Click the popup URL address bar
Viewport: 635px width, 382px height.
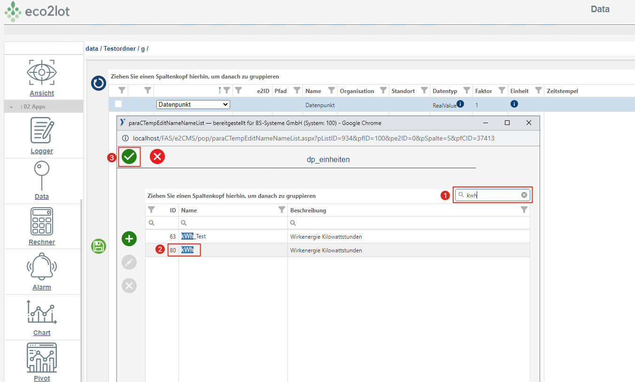[x=314, y=138]
